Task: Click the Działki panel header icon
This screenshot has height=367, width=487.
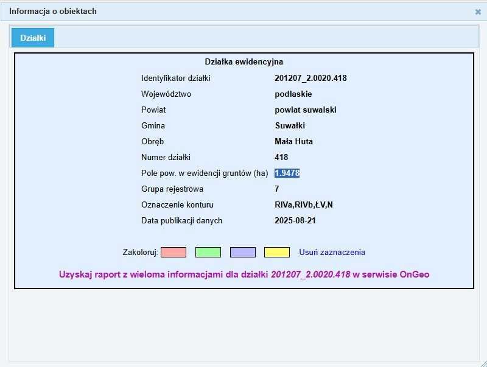Action: 32,37
